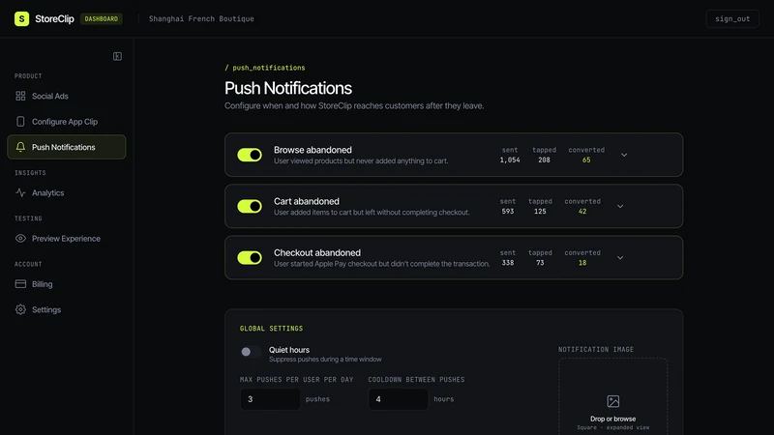The image size is (774, 435).
Task: Click the Social Ads grid icon
Action: 20,96
